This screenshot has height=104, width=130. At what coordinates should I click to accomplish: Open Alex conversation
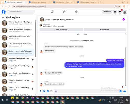[x=17, y=74]
